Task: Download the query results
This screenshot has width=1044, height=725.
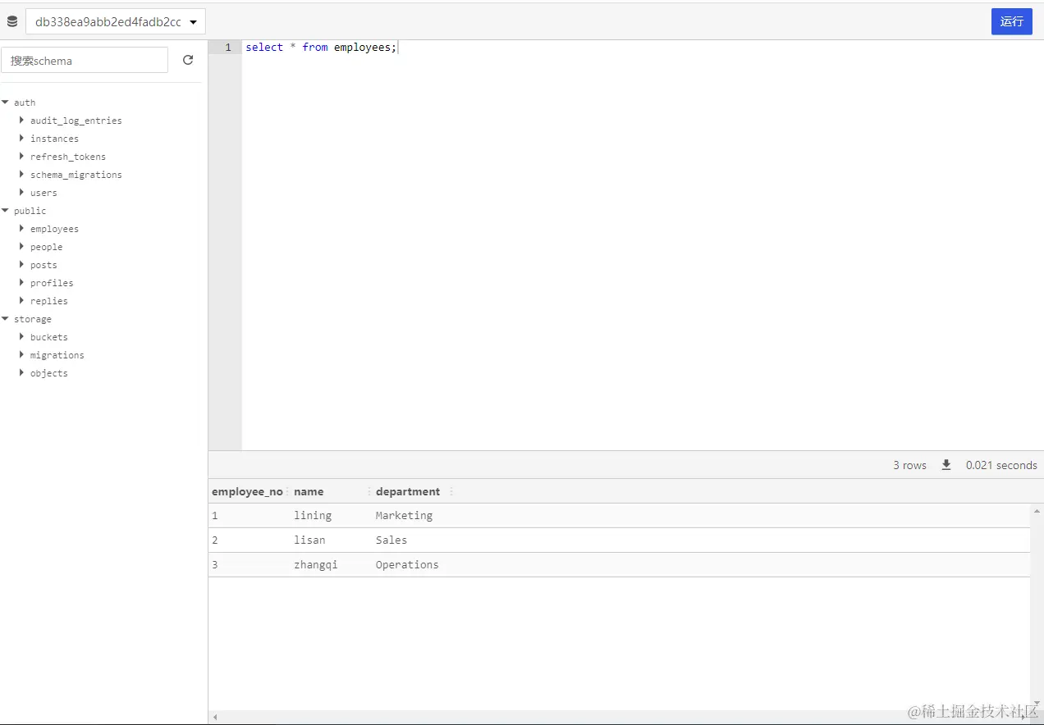Action: (946, 465)
